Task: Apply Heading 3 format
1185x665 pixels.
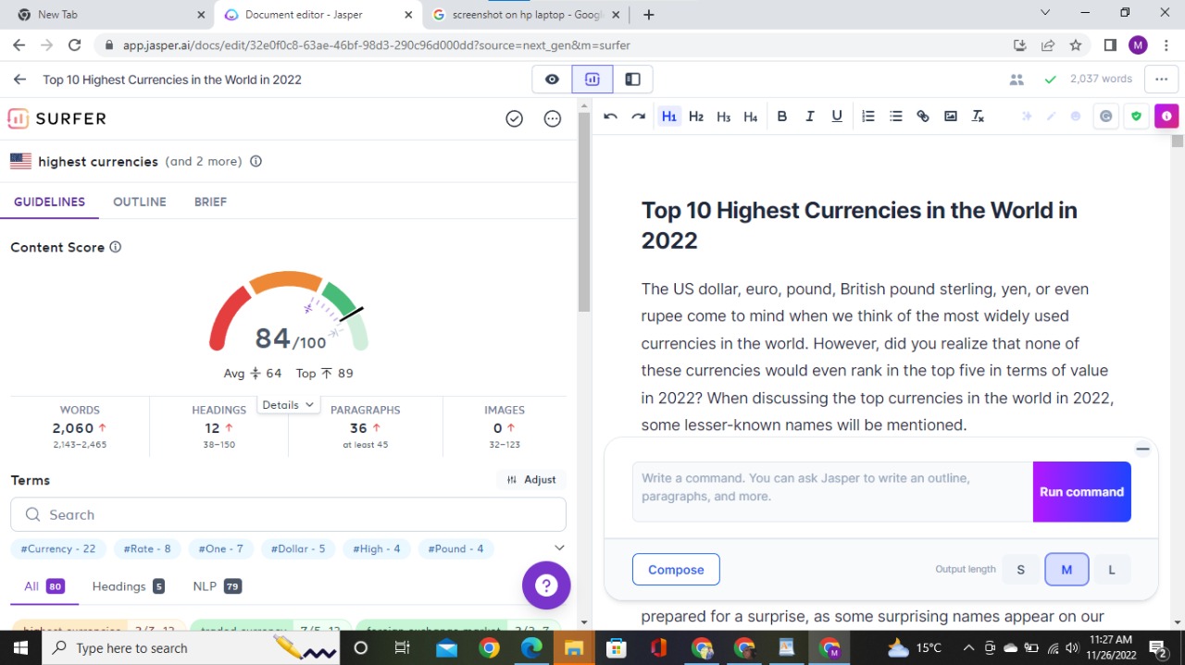Action: 724,117
